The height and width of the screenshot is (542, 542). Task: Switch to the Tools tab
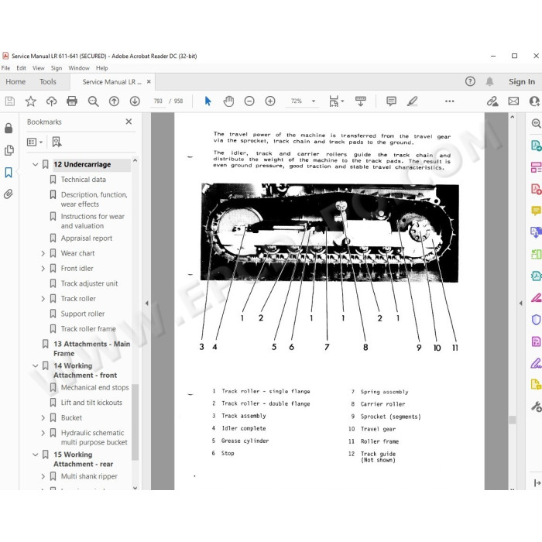pyautogui.click(x=48, y=81)
